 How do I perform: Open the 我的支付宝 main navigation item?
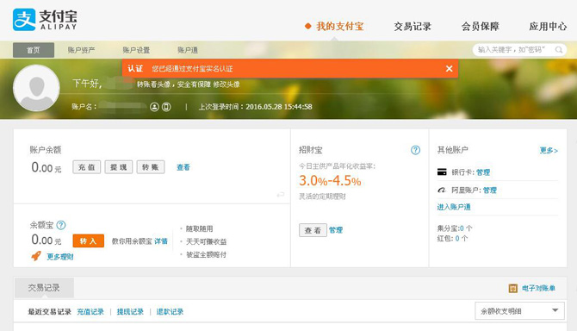(339, 27)
